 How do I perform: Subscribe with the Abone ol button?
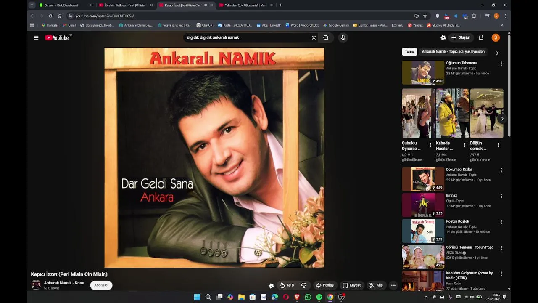(101, 285)
